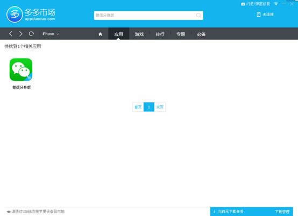This screenshot has height=216, width=298.
Task: Click the 末页 last page button
Action: coord(160,107)
